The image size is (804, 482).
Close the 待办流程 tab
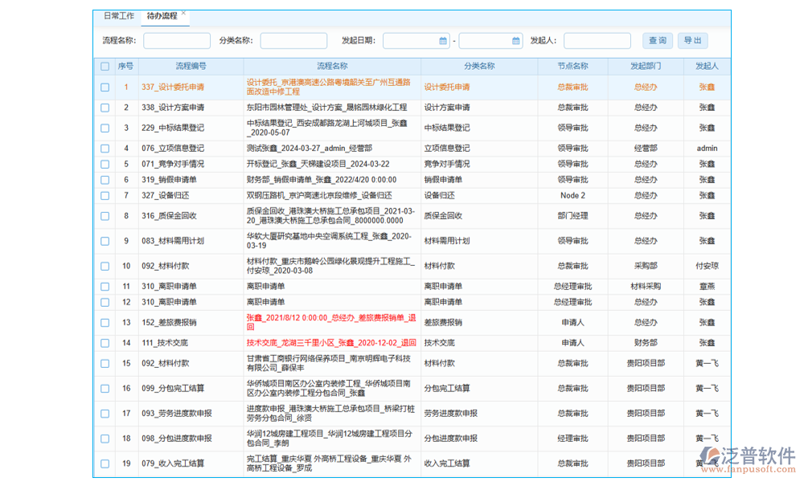[x=183, y=14]
